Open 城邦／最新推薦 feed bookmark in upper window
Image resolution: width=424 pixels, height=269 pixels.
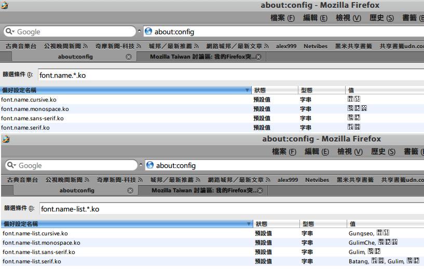(x=174, y=46)
